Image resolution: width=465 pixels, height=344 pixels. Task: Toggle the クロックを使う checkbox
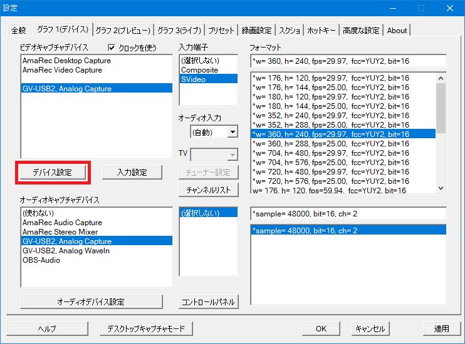point(112,48)
